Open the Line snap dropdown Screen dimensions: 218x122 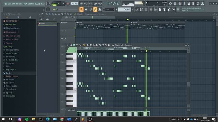[110, 9]
